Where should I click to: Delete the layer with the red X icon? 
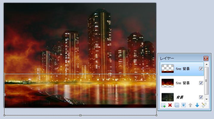coord(170,105)
